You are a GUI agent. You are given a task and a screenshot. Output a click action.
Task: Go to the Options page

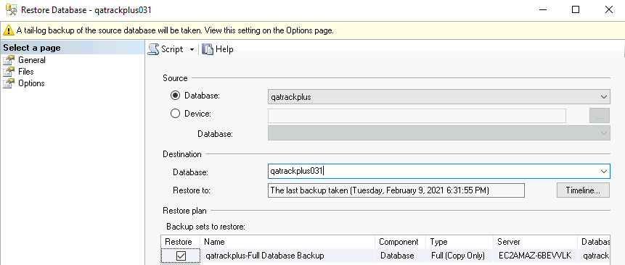click(31, 83)
